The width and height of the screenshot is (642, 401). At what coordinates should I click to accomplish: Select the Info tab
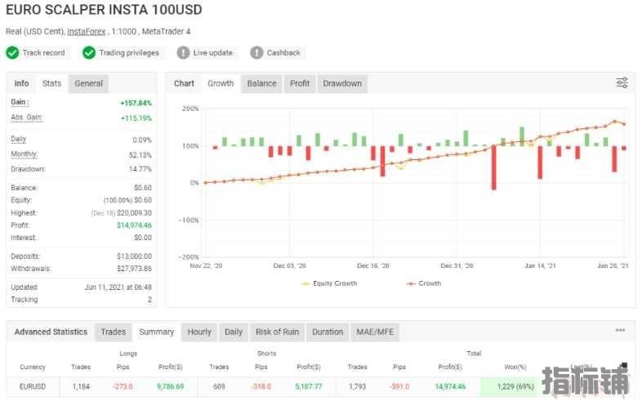coord(22,83)
